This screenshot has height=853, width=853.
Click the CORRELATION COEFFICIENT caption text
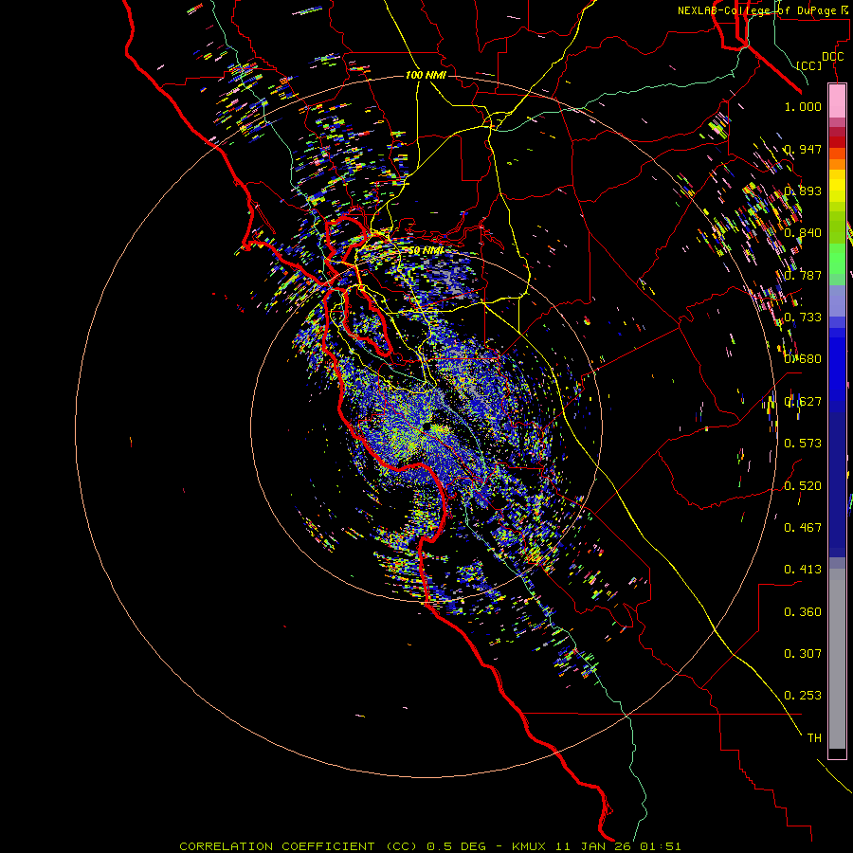277,846
